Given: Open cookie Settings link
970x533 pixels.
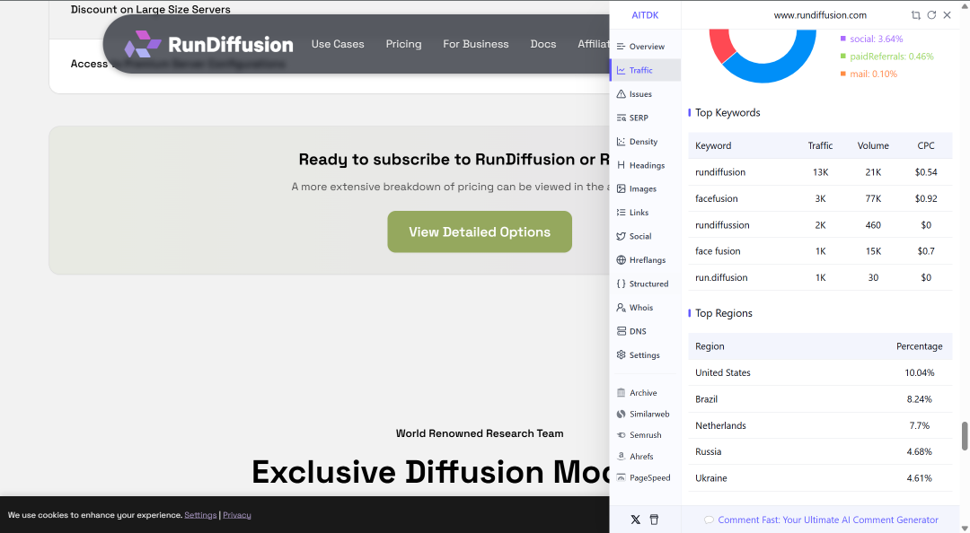Looking at the screenshot, I should (x=200, y=515).
